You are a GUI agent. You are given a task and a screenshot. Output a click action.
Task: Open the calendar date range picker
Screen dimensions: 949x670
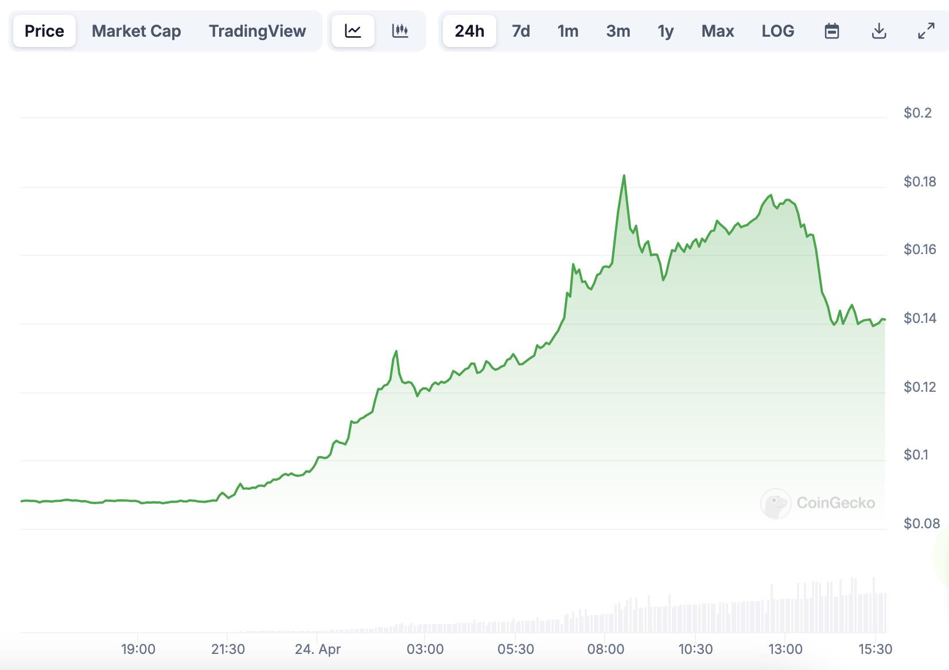click(831, 31)
